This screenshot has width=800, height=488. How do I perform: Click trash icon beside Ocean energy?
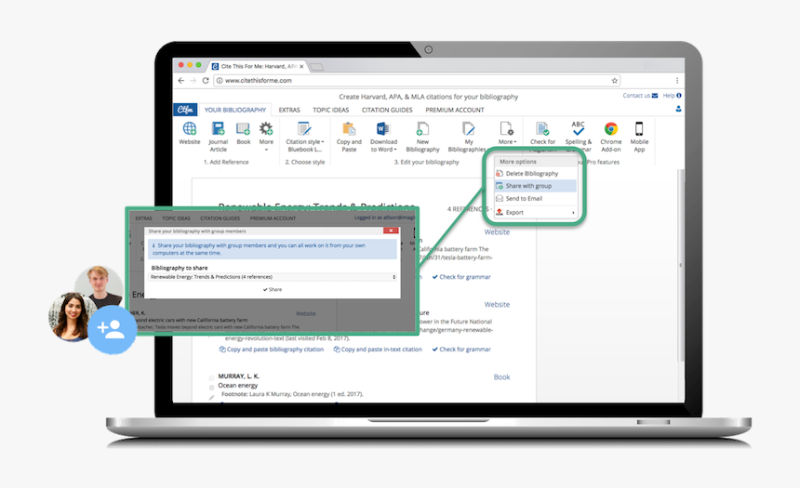[x=211, y=388]
